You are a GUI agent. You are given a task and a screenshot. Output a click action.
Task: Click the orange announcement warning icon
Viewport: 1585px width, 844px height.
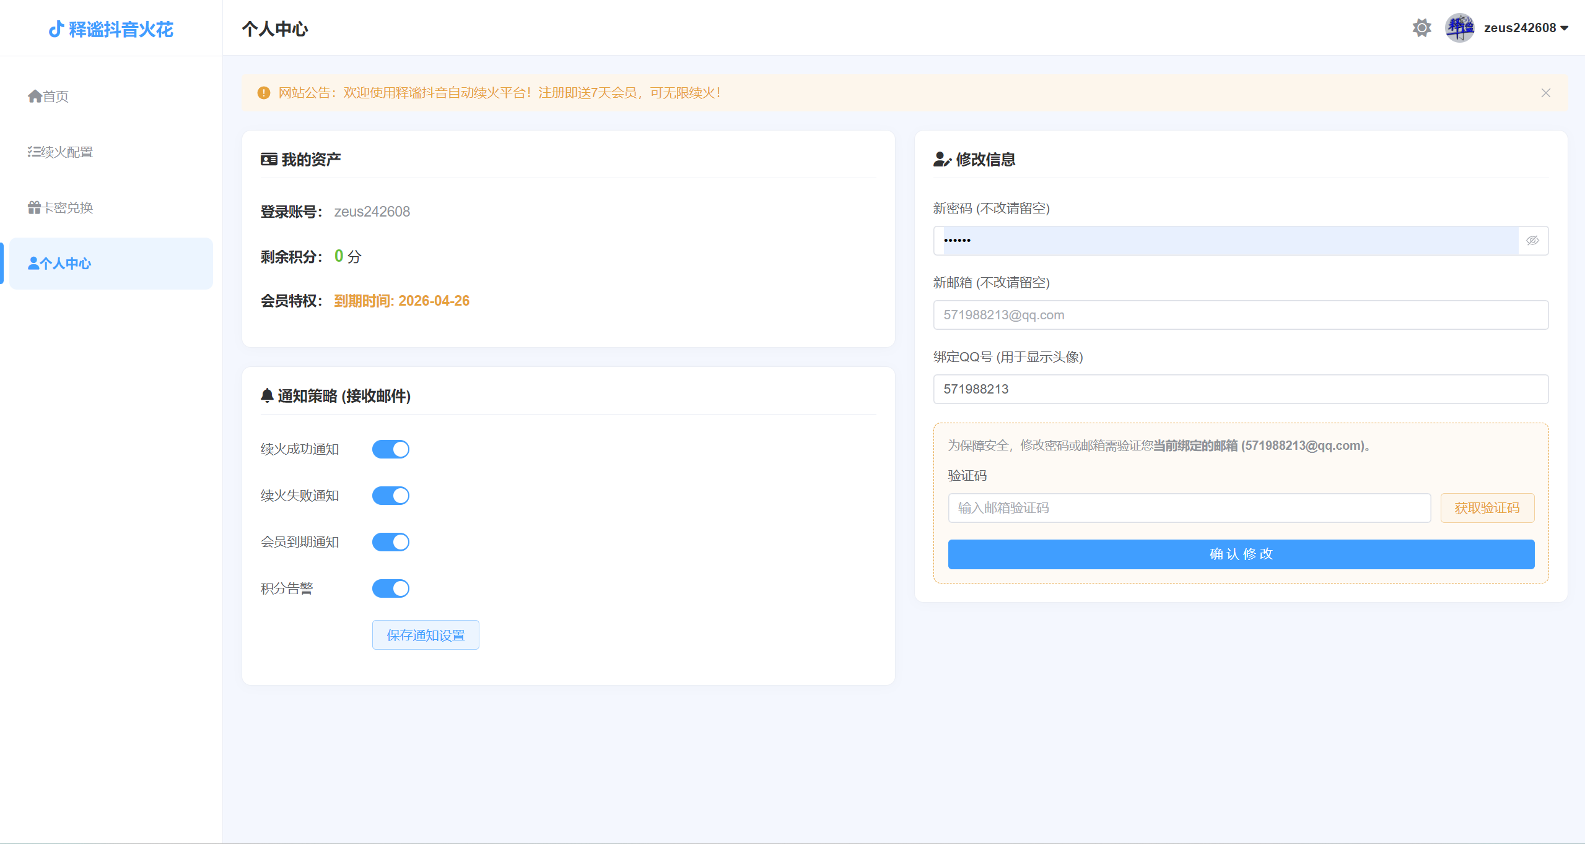click(264, 93)
